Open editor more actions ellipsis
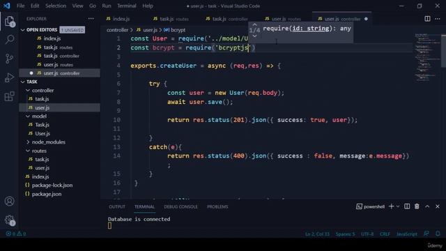Screen dimensions: 446x251 coord(438,19)
